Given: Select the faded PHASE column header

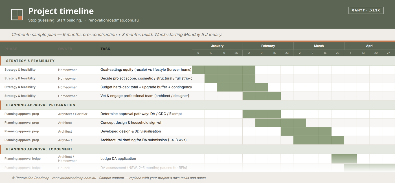Looking at the screenshot, I should [x=11, y=49].
